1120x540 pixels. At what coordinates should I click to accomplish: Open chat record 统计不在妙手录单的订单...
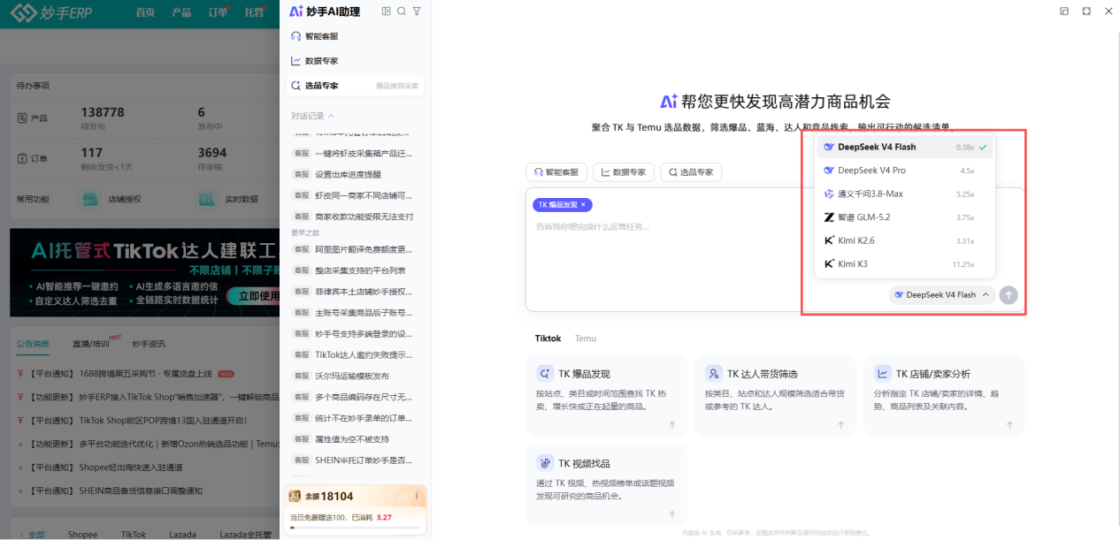click(x=355, y=418)
